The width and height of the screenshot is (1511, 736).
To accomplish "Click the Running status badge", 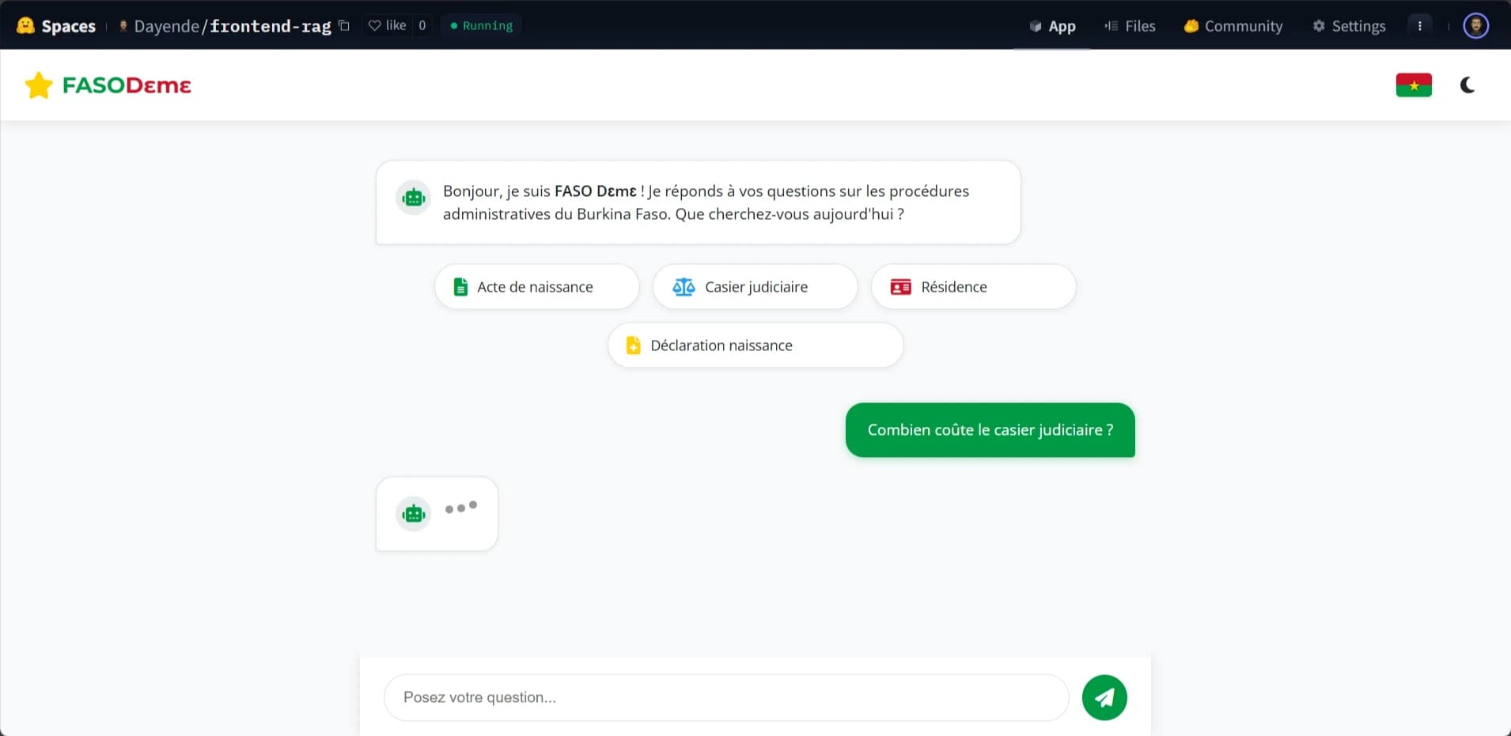I will tap(481, 25).
